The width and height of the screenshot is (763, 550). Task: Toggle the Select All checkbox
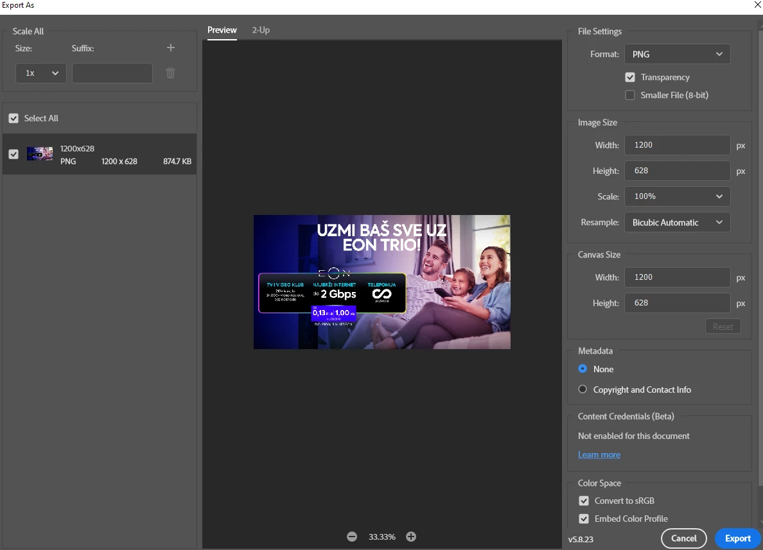(x=13, y=118)
